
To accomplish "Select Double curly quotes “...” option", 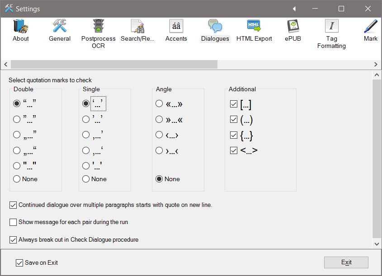I will [x=17, y=103].
